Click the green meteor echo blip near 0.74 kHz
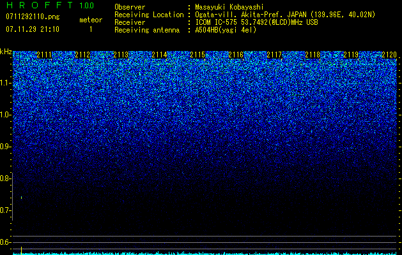 tap(21, 198)
